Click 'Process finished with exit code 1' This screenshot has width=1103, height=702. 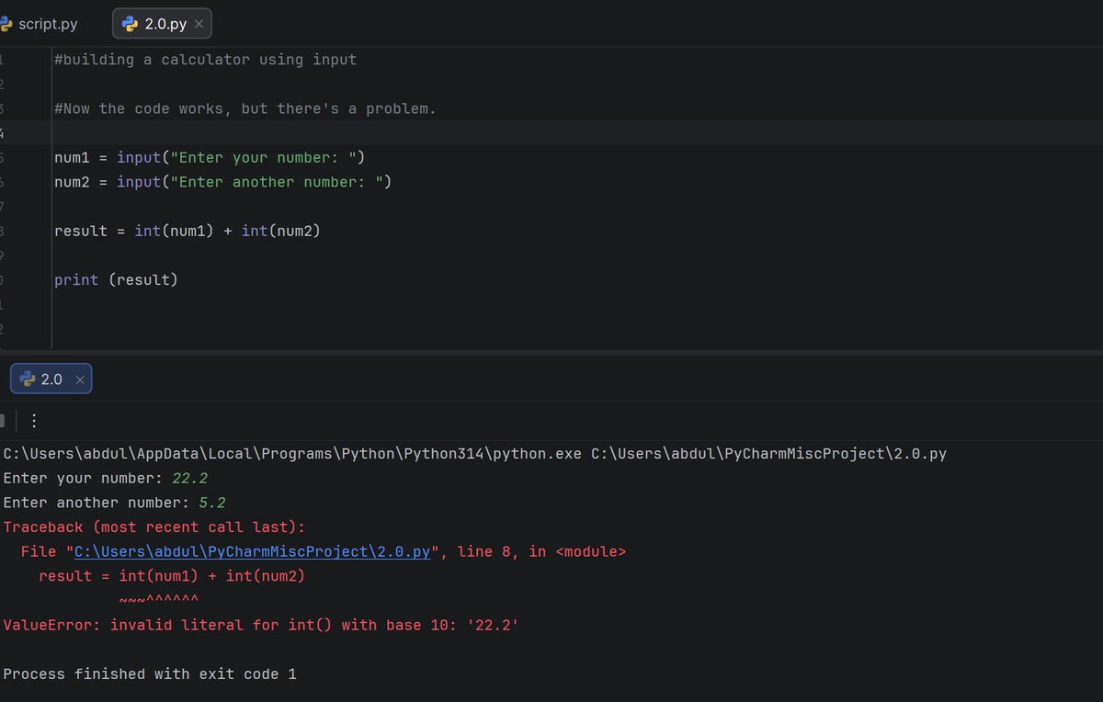click(x=150, y=674)
